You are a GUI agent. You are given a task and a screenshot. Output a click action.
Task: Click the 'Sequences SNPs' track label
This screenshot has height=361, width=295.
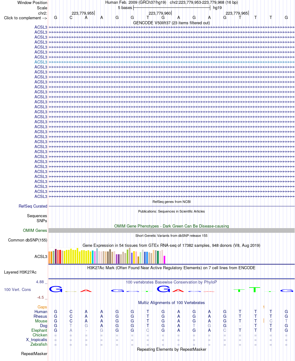coord(37,218)
